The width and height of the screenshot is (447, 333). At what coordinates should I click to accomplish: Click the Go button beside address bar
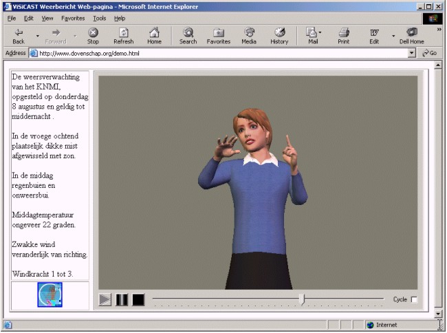(x=430, y=53)
